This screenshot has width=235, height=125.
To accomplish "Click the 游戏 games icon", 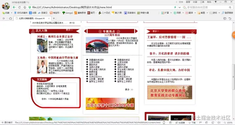I will click(x=211, y=13).
